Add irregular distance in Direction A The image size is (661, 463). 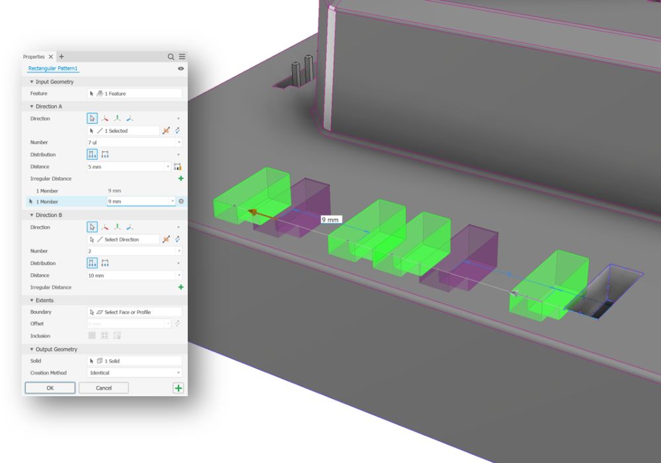(x=180, y=179)
